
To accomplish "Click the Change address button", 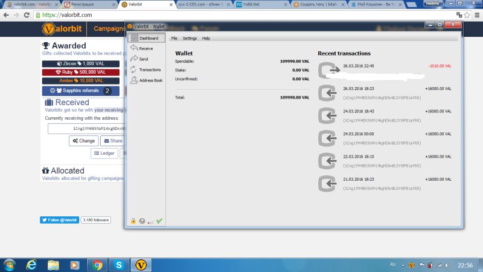I will pyautogui.click(x=83, y=141).
